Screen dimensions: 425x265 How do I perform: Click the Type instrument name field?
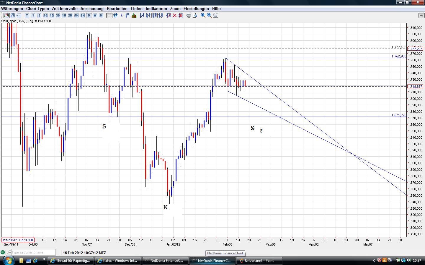[33, 252]
